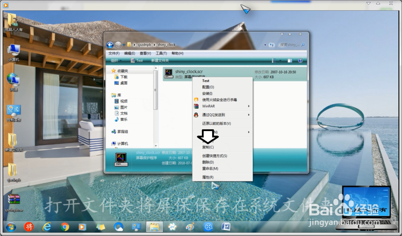
Task: Click the navigation pane scroll-down arrow
Action: point(156,146)
